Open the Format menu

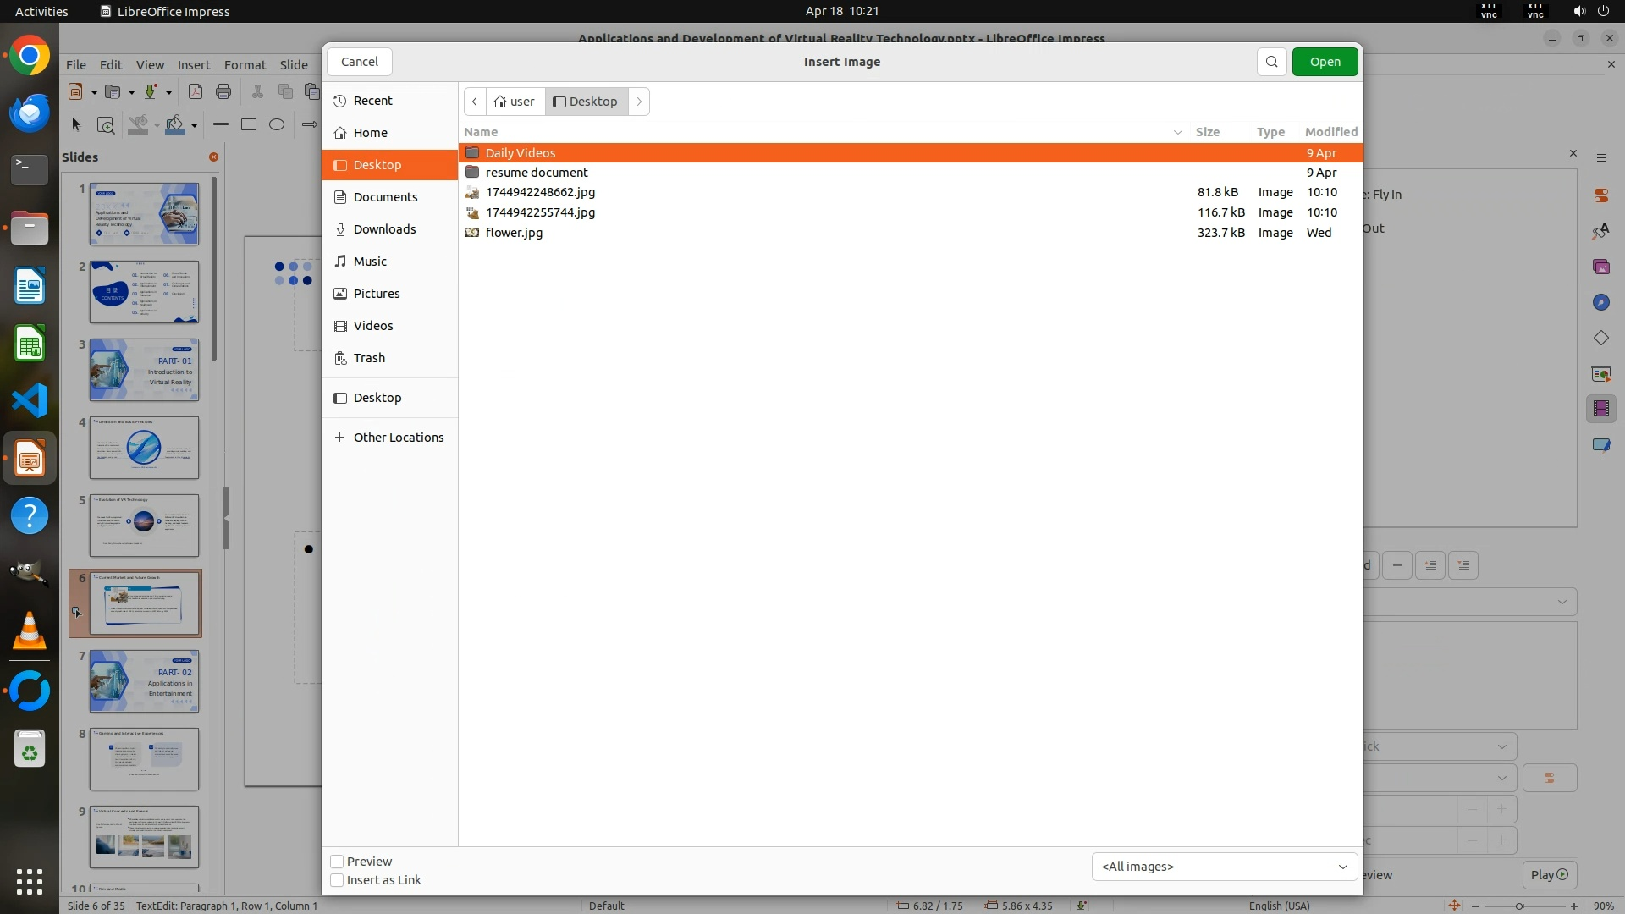click(245, 65)
